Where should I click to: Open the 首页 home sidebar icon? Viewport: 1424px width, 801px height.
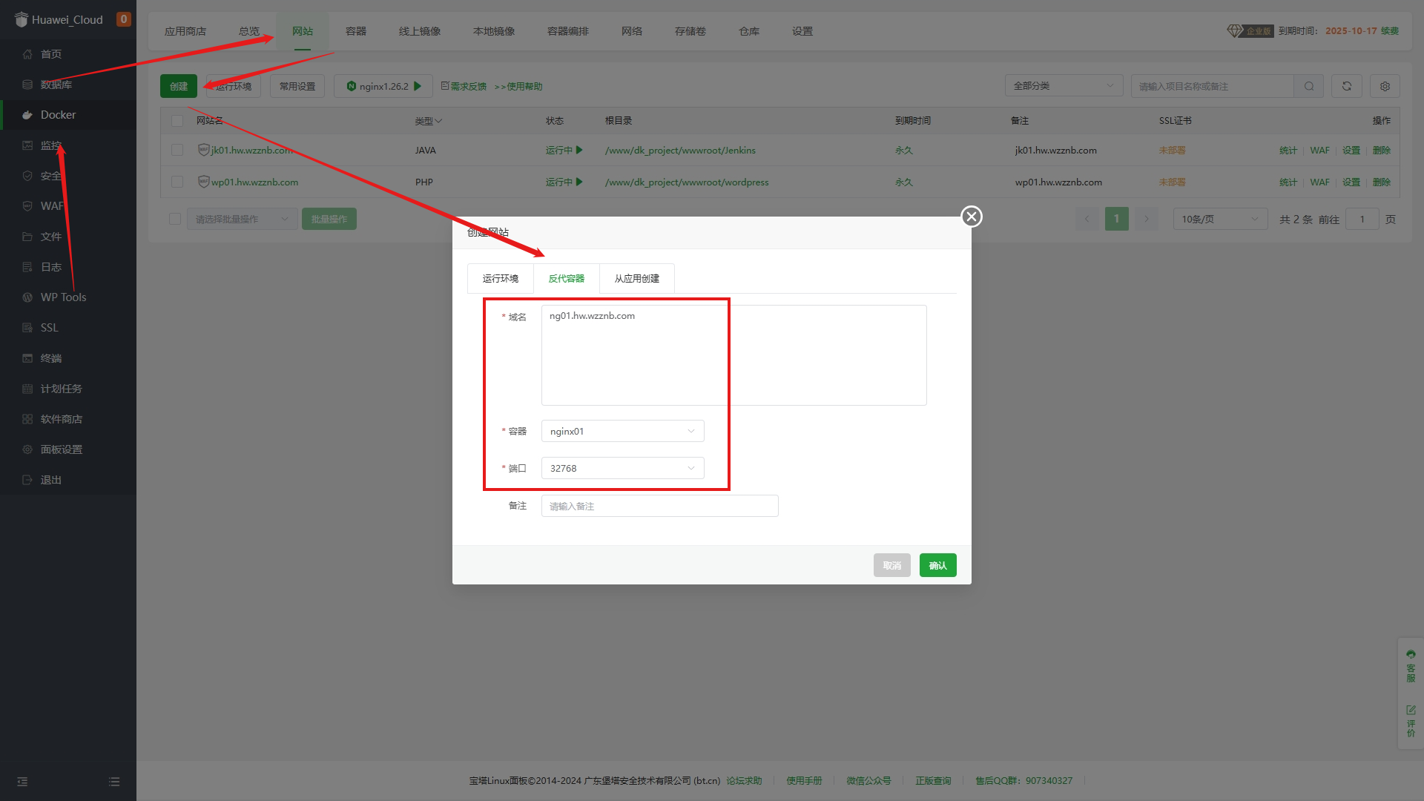pos(27,54)
